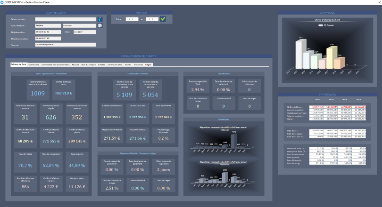Click the period end date field after et

pyautogui.click(x=152, y=19)
